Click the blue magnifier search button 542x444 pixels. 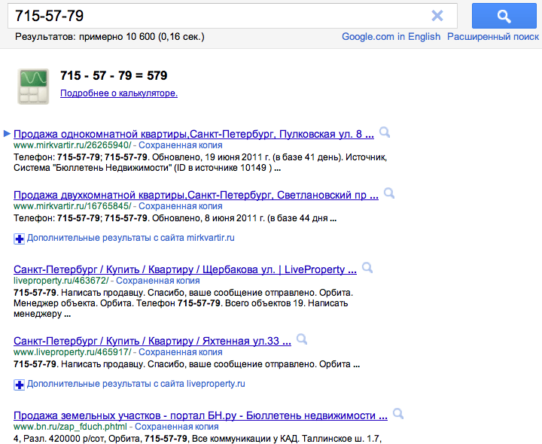click(504, 16)
